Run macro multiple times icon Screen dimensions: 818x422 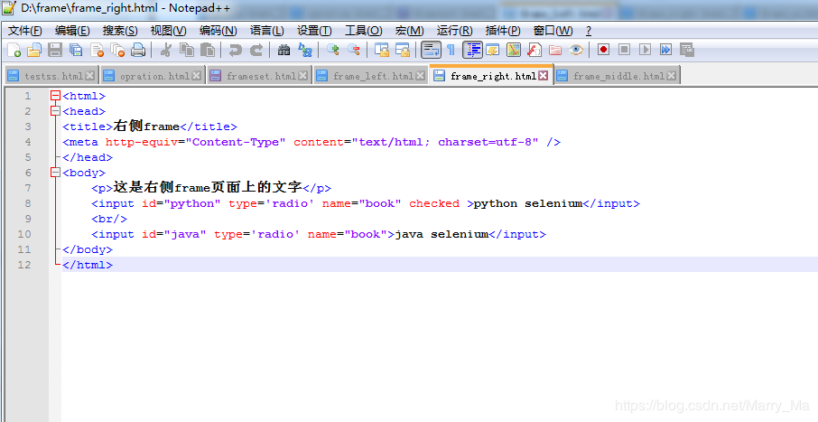[x=665, y=50]
